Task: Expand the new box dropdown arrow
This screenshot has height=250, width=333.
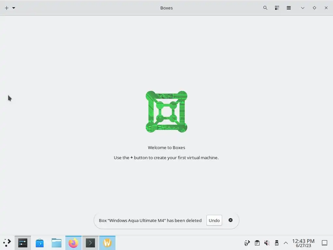Action: click(14, 8)
